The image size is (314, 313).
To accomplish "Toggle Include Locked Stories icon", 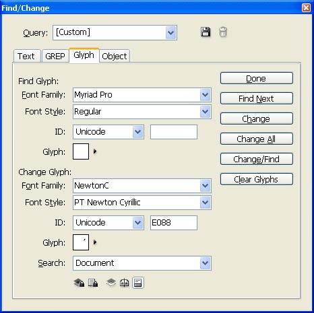I will pyautogui.click(x=93, y=283).
